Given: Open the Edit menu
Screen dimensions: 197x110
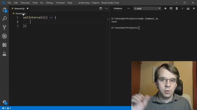Looking at the screenshot, I should pos(16,3).
